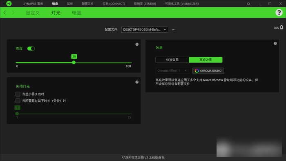Viewport: 286px width, 161px height.
Task: Show help for the 亮度 panel
Action: (137, 44)
